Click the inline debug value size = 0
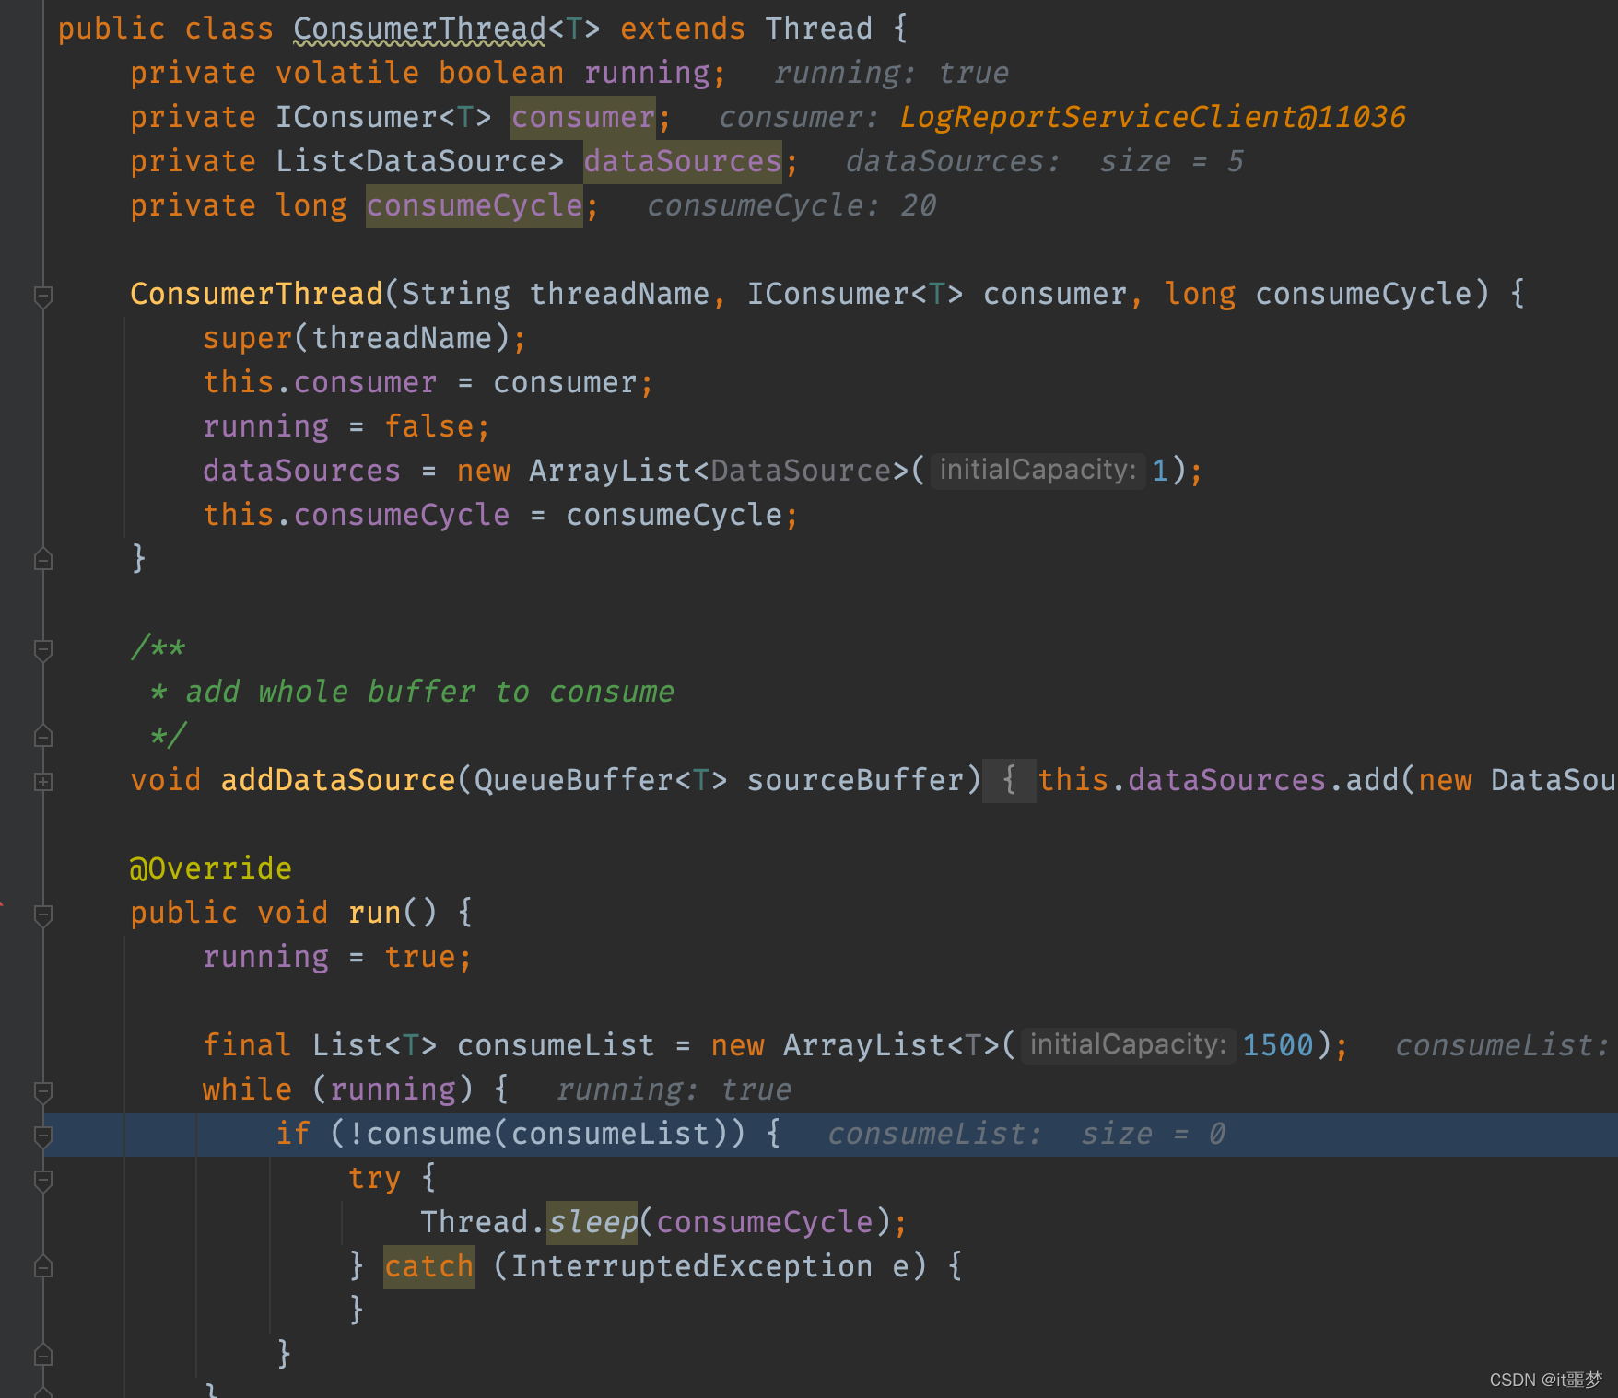This screenshot has height=1398, width=1618. tap(1153, 1134)
